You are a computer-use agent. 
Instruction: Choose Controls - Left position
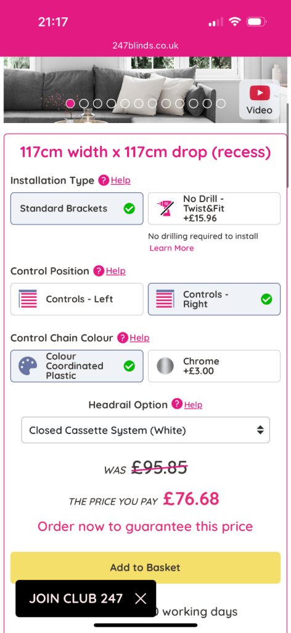click(x=77, y=299)
